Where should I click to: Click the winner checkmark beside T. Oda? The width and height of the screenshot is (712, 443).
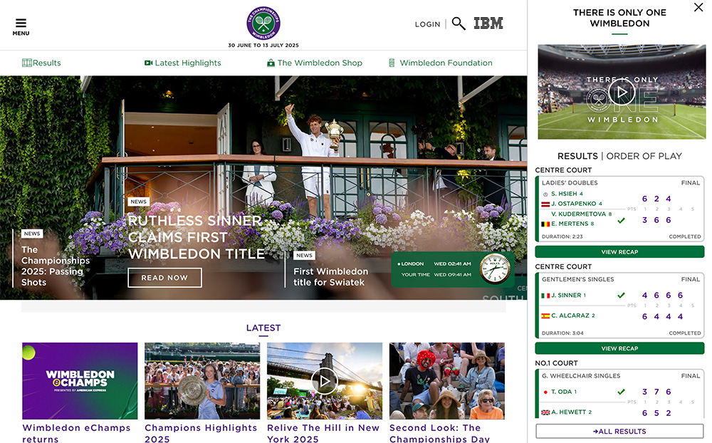[621, 392]
